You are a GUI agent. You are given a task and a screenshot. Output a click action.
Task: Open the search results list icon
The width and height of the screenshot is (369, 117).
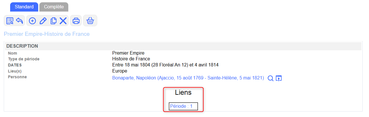point(10,21)
